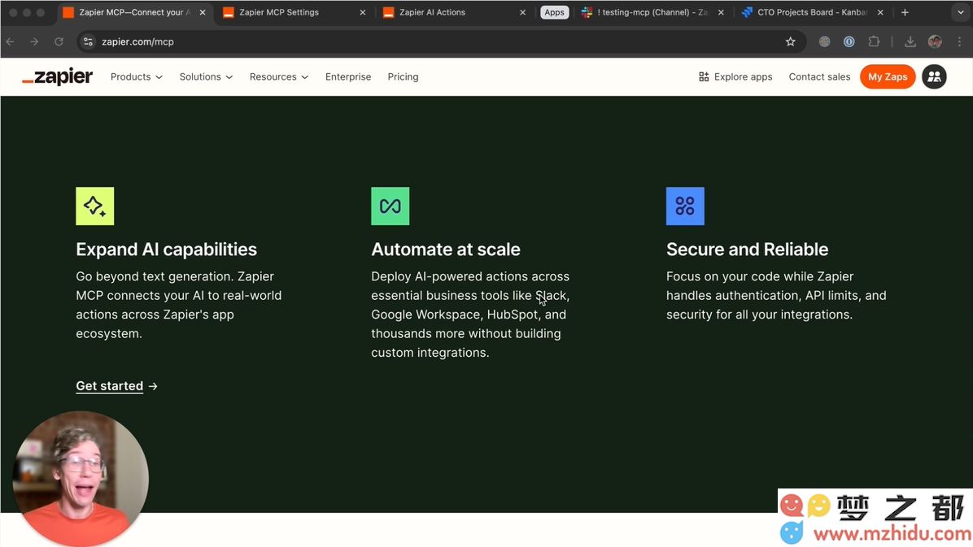Screen dimensions: 973x547
Task: Click the Apps tab group label
Action: (x=554, y=12)
